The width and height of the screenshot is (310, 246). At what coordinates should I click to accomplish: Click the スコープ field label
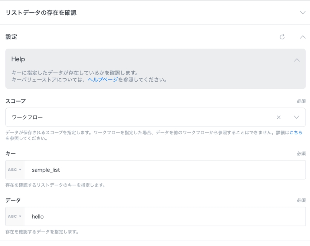16,101
